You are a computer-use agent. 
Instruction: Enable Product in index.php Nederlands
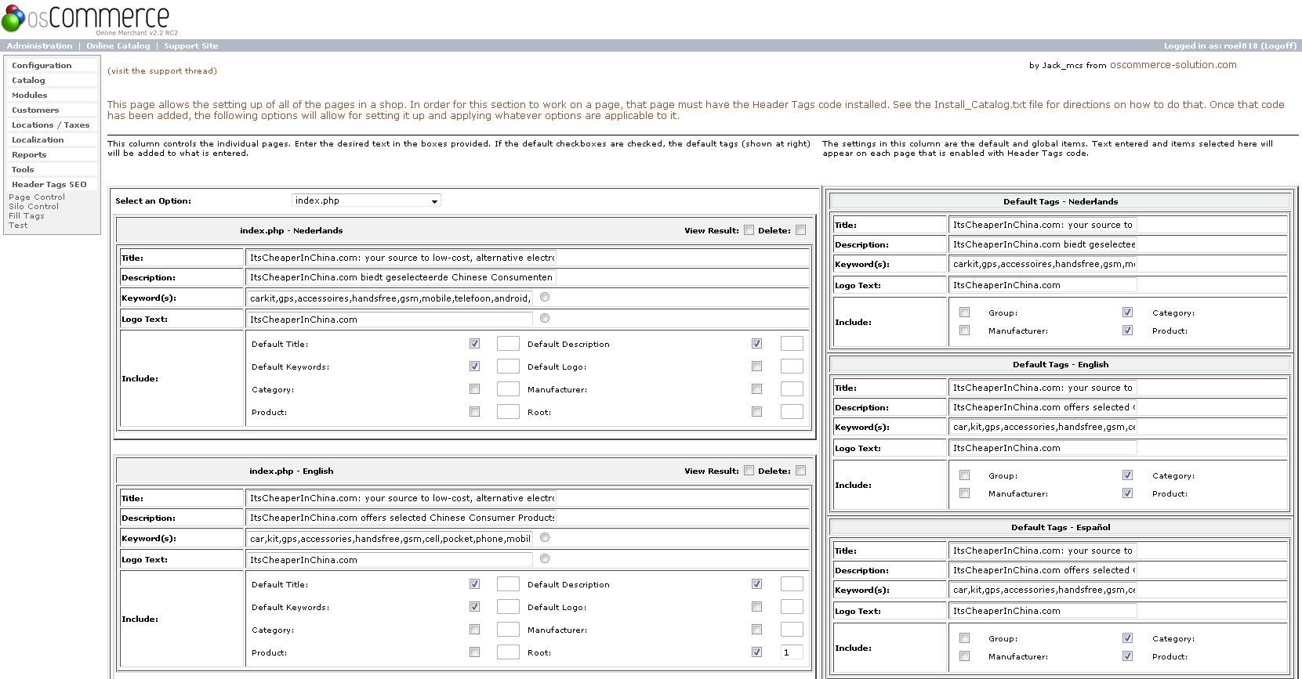[x=475, y=412]
